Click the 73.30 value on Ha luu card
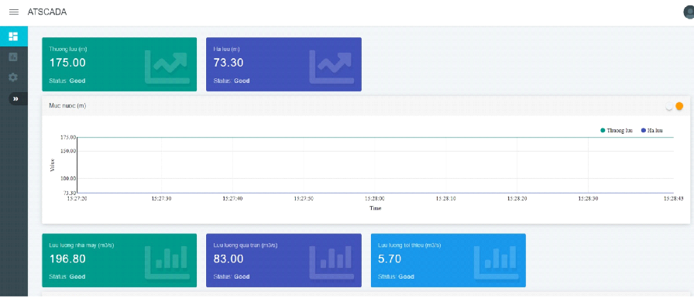The height and width of the screenshot is (305, 694). (x=228, y=63)
